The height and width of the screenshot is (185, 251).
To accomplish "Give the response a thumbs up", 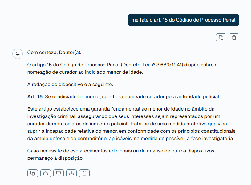I will pyautogui.click(x=46, y=173).
